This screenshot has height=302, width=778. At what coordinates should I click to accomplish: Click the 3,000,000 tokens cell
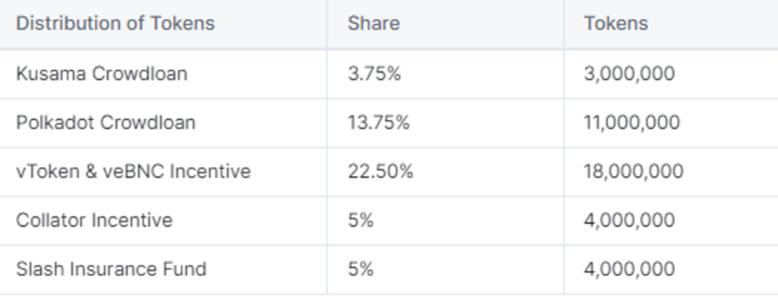pyautogui.click(x=629, y=74)
